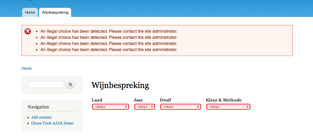
Task: Click the Druif dropdown stepper arrows
Action: tap(198, 107)
